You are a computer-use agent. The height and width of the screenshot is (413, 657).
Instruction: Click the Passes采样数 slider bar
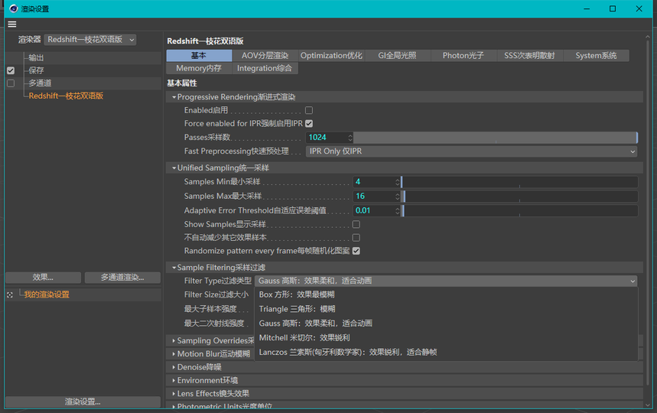(496, 138)
